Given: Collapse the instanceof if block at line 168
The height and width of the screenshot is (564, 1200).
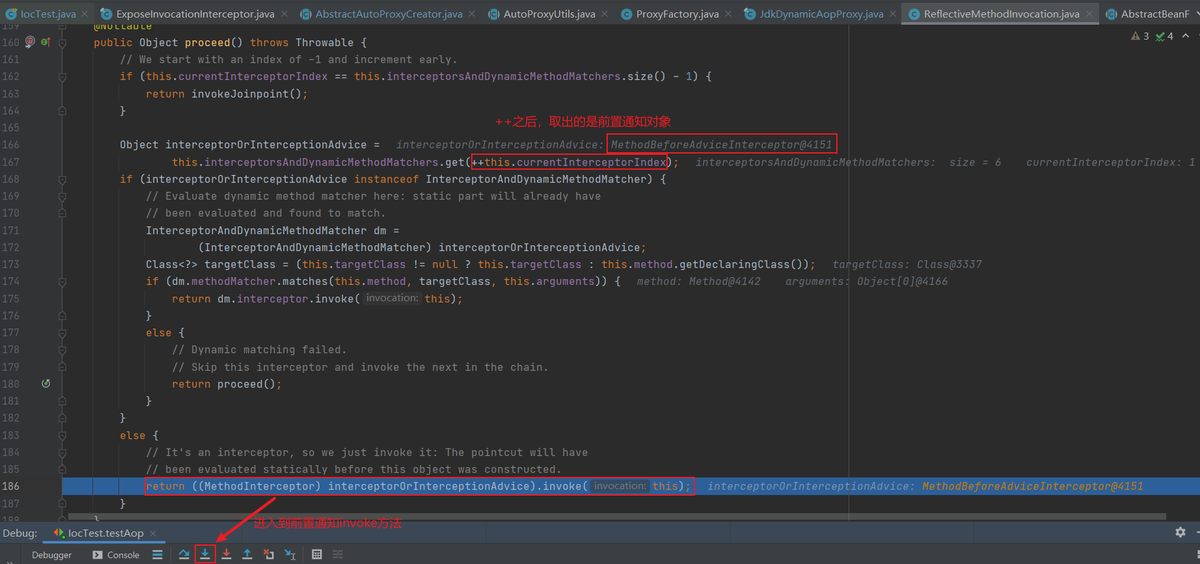Looking at the screenshot, I should (62, 180).
